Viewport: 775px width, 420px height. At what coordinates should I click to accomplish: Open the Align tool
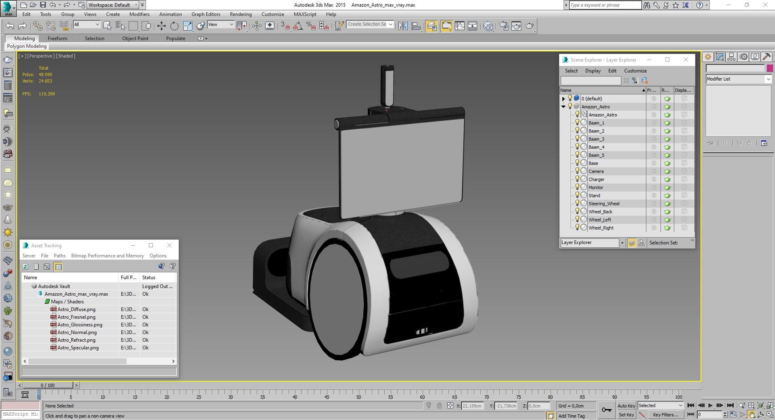(416, 26)
